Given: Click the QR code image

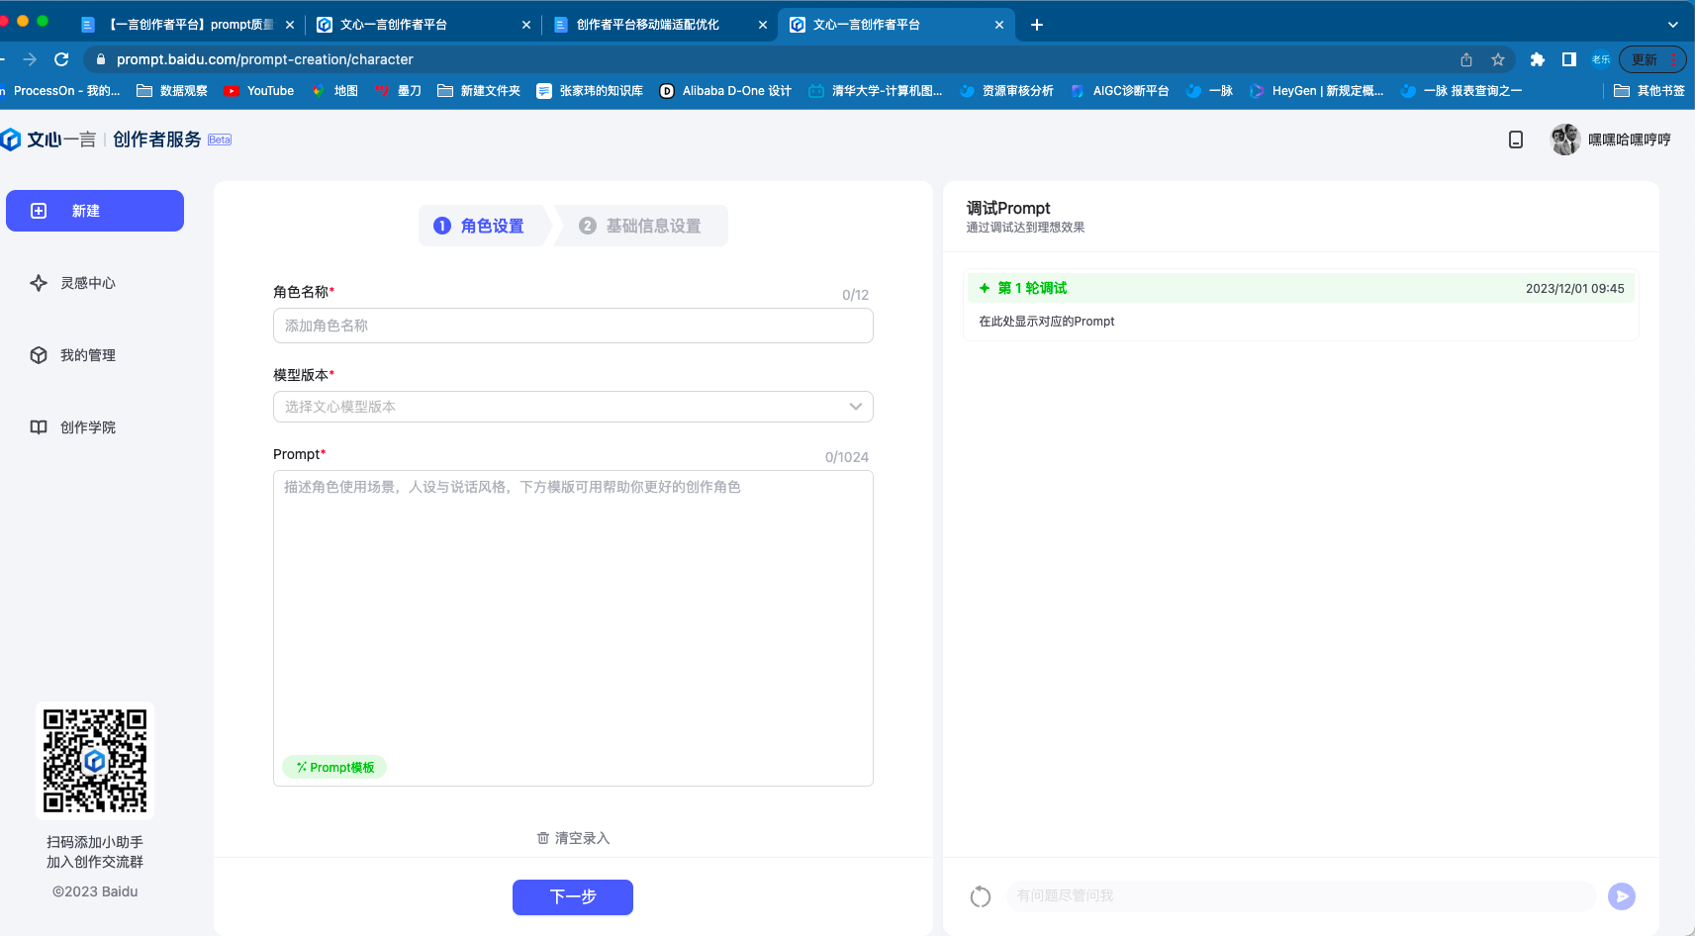Looking at the screenshot, I should pyautogui.click(x=95, y=760).
